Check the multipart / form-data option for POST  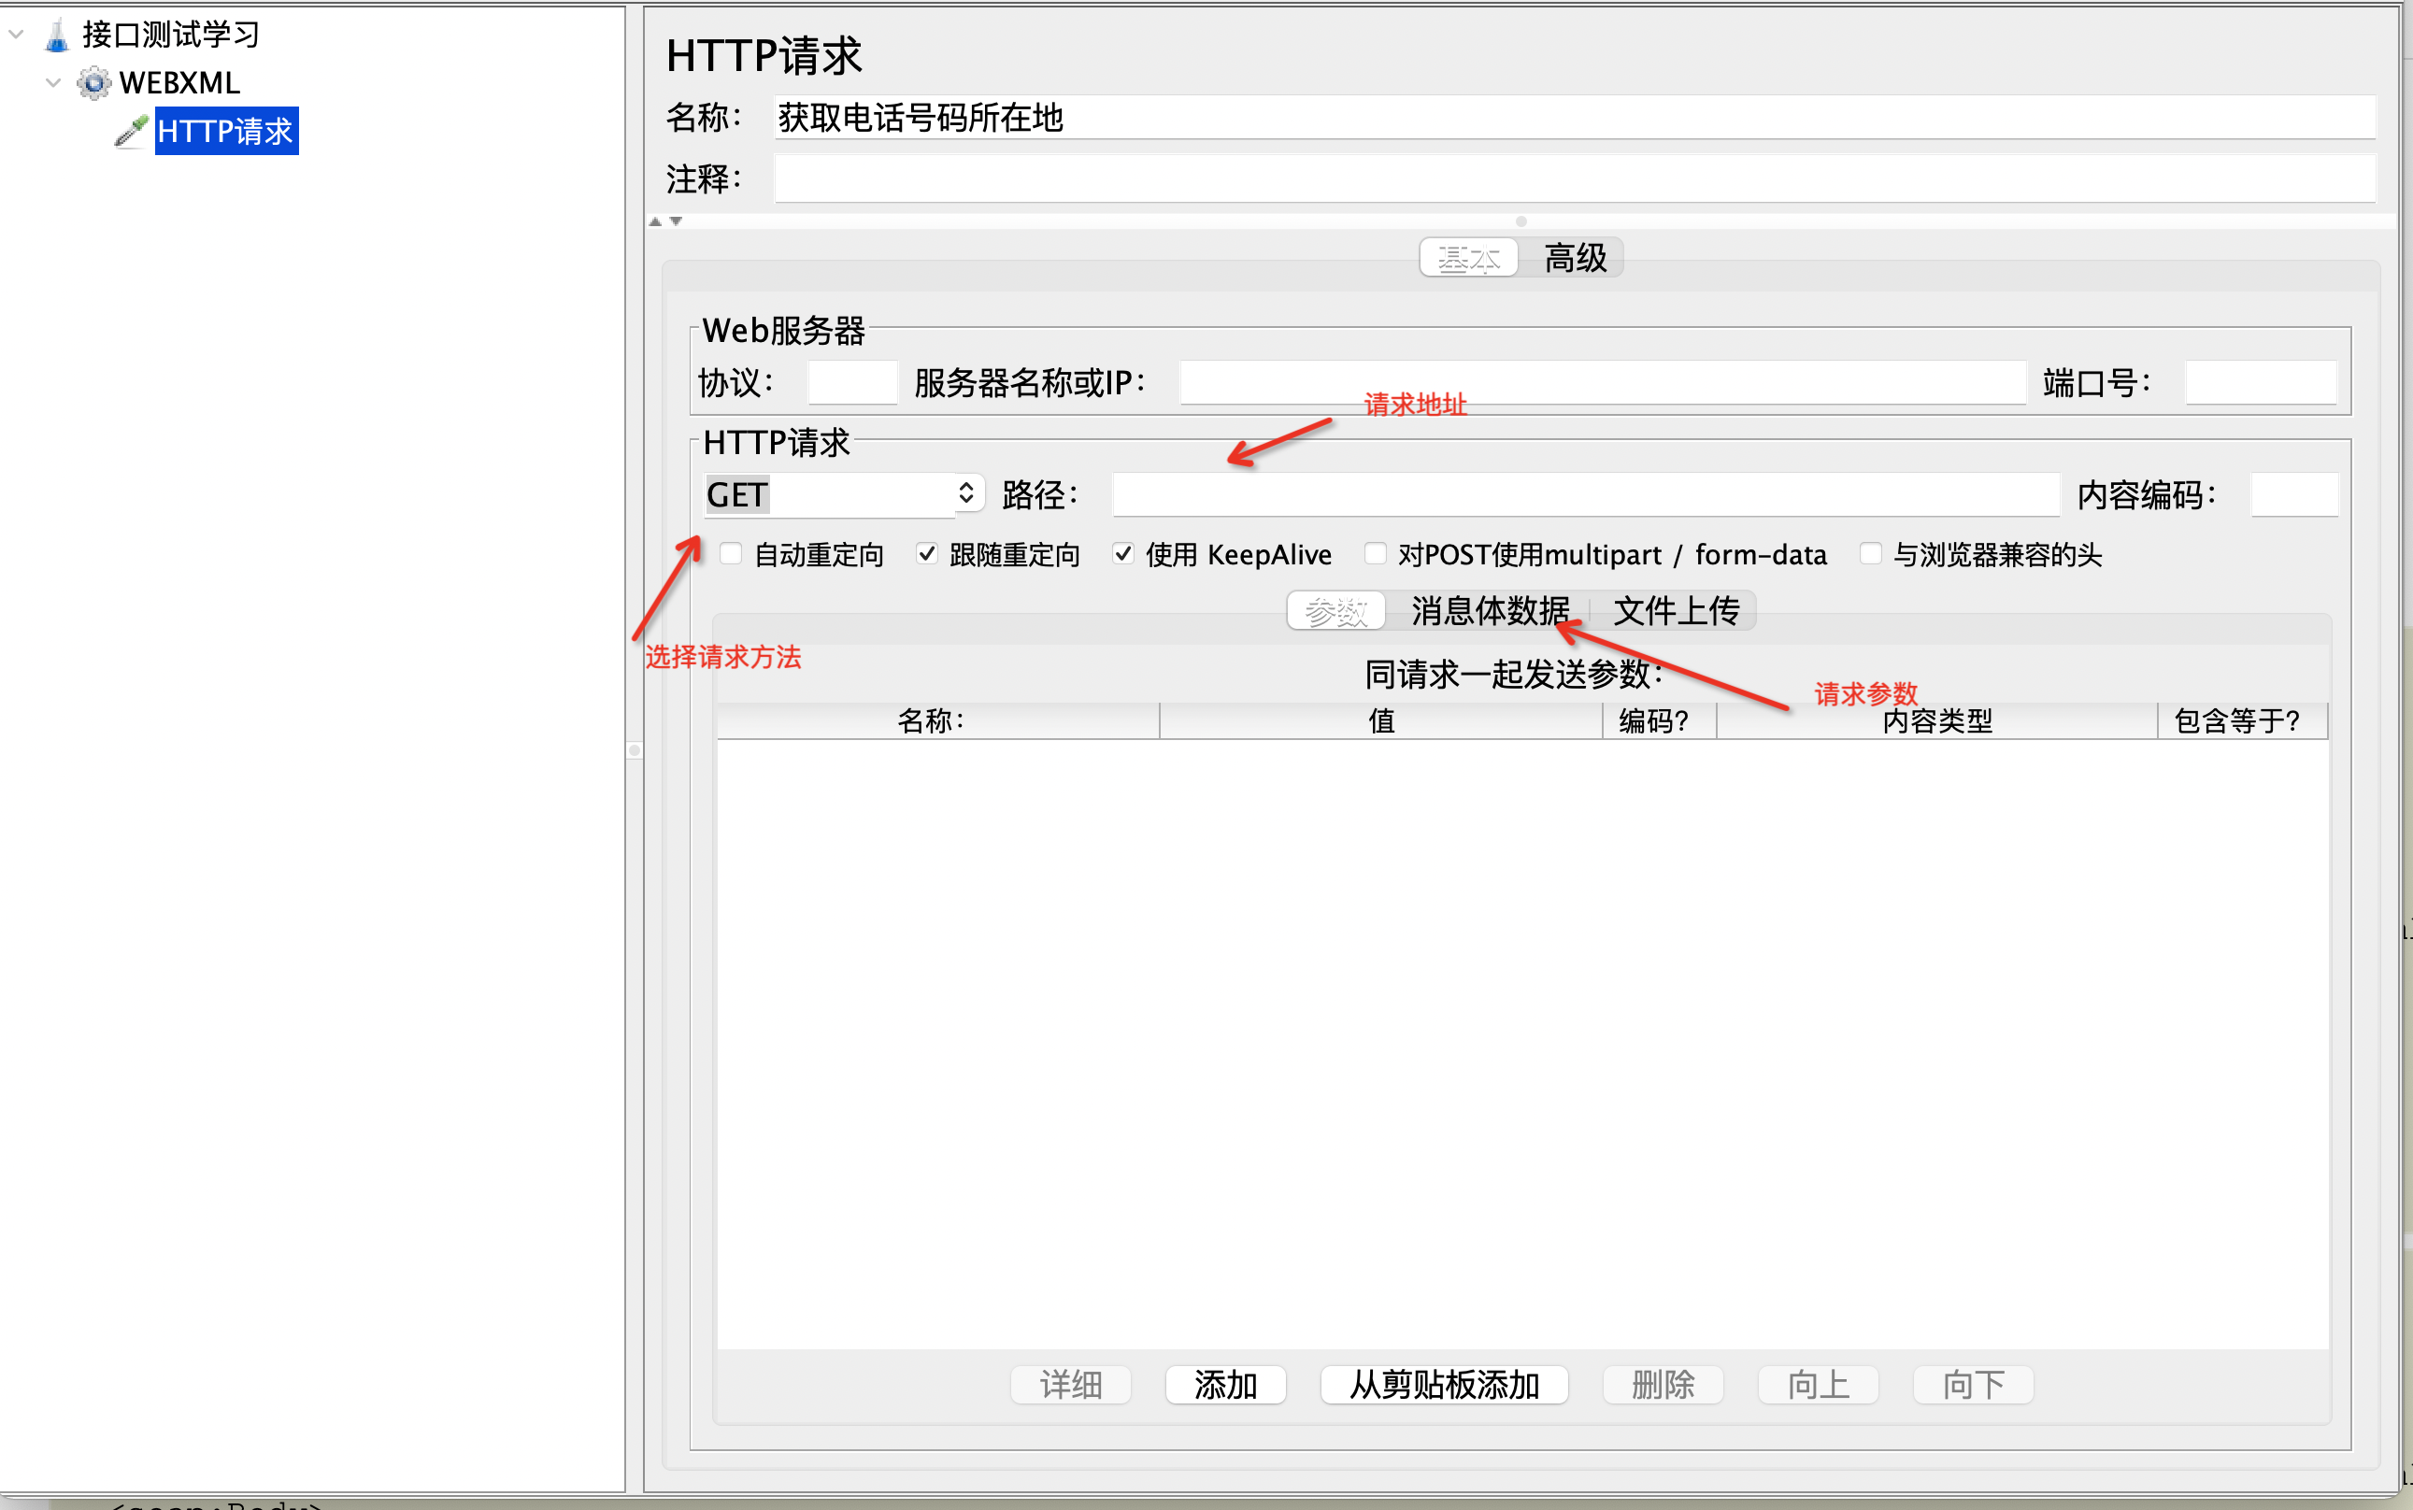tap(1376, 554)
